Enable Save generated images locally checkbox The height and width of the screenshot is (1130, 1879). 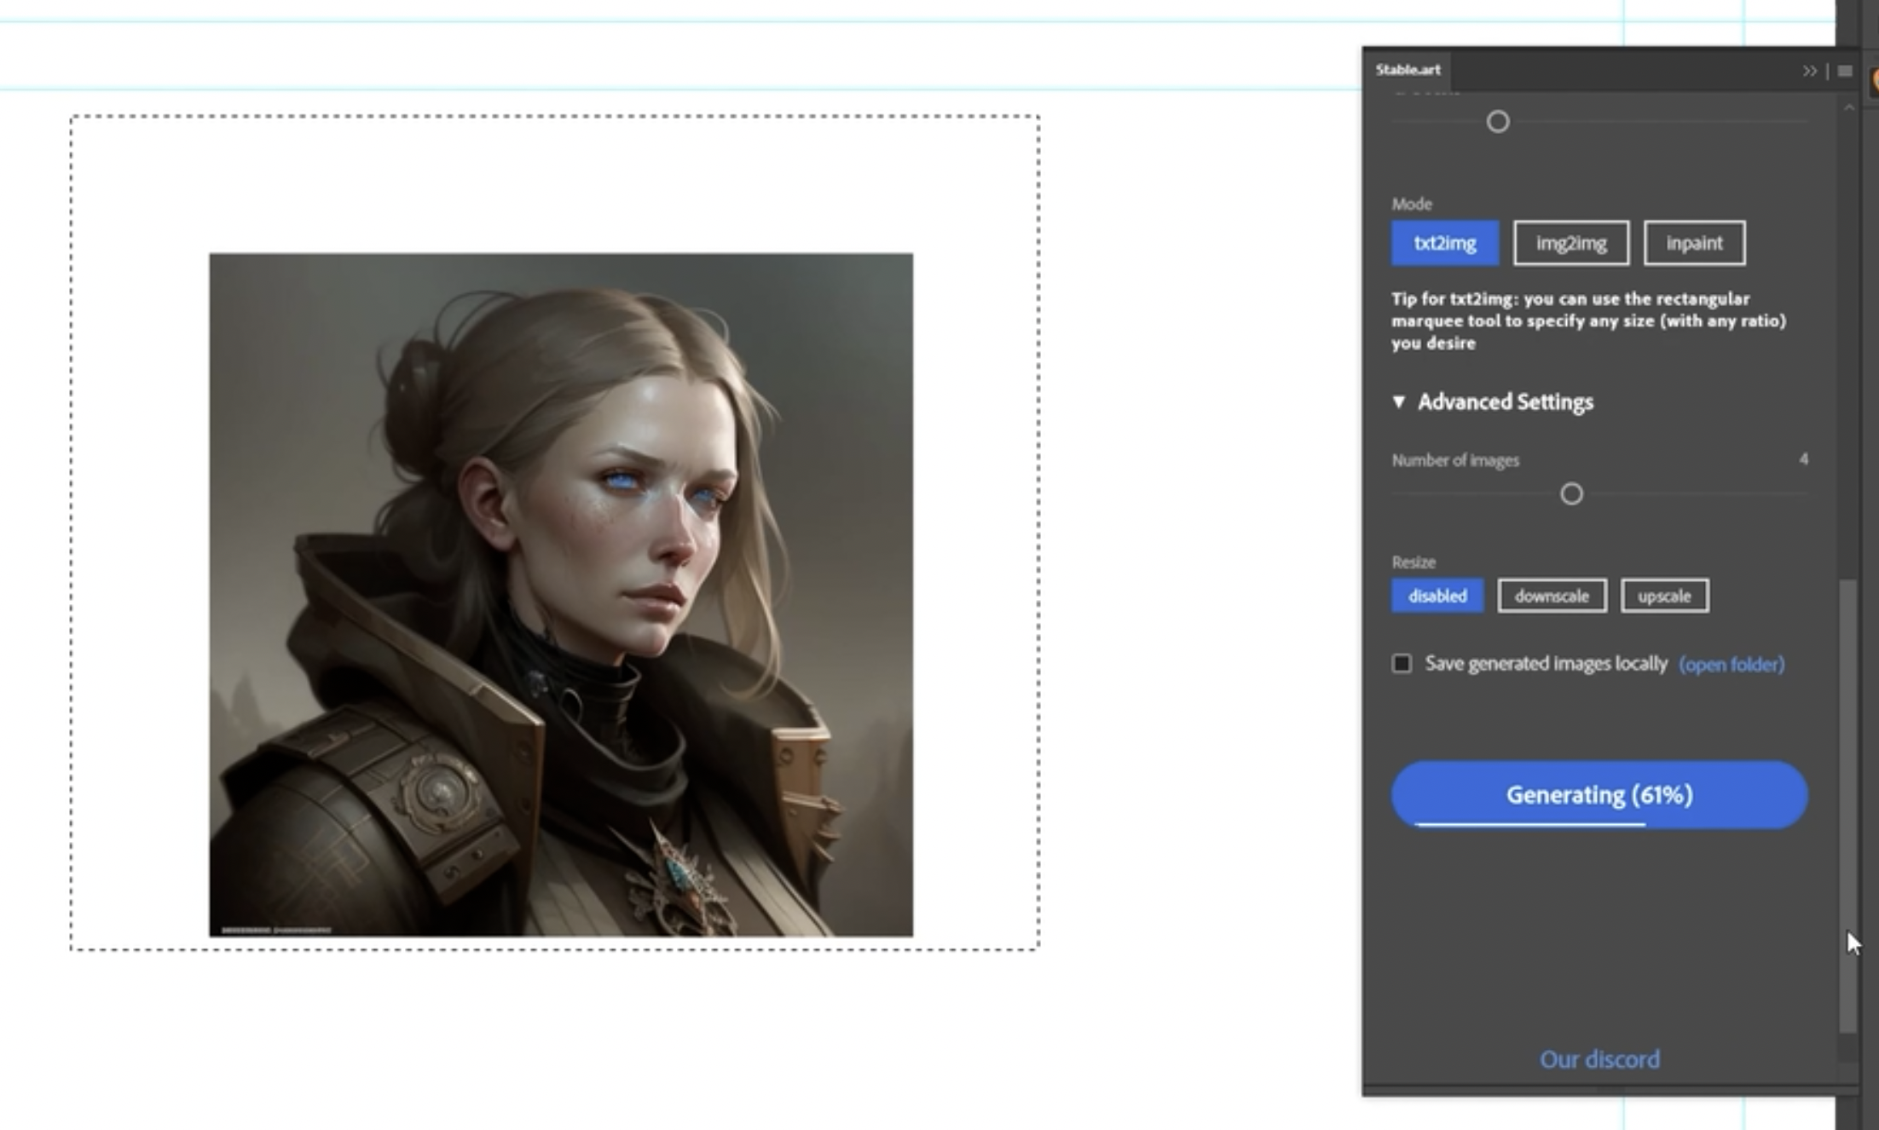(1402, 663)
